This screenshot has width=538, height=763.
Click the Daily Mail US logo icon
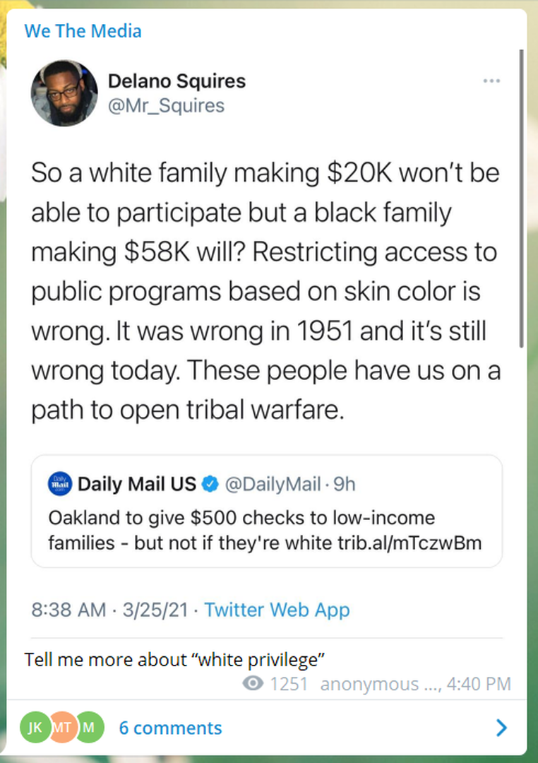point(59,485)
